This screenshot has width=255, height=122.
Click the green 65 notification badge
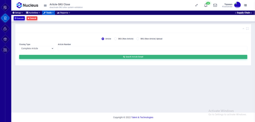pos(208,3)
